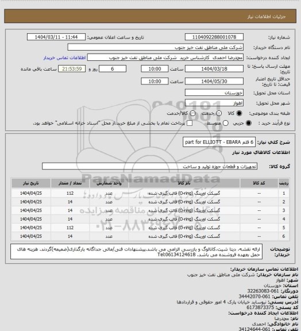
Task: Click the phone number 34442070-061
Action: (254, 297)
